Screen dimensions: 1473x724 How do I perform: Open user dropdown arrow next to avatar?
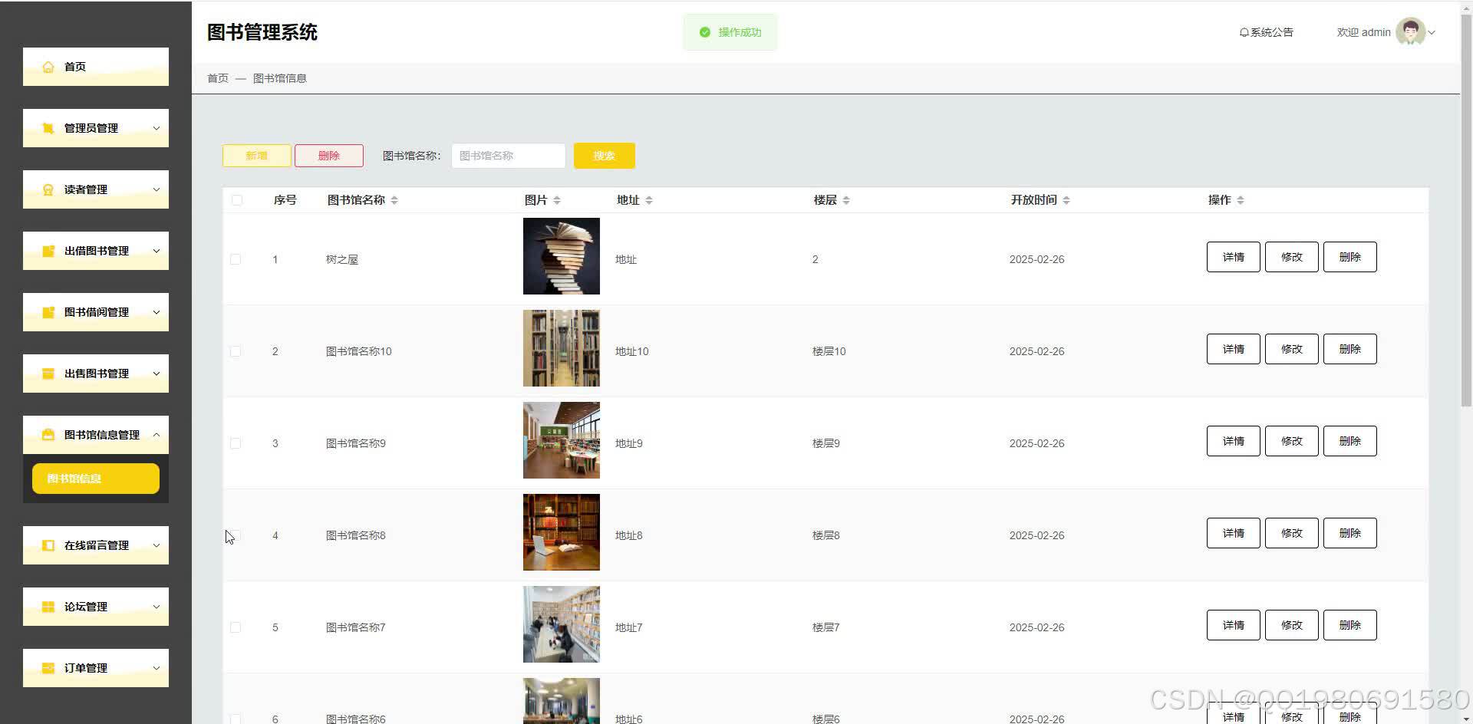pos(1432,32)
